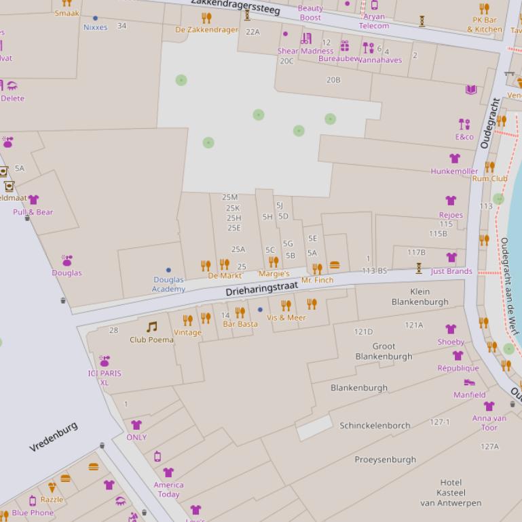The image size is (522, 522).
Task: Select the Shear Madness hairdresser icon
Action: (306, 39)
